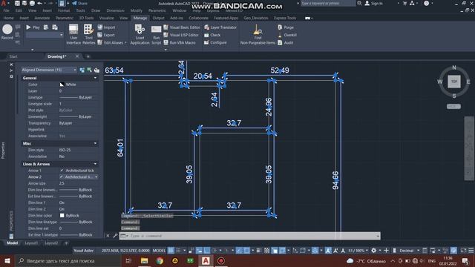Screen dimensions: 475x267
Task: Click Sign In
Action: click(x=373, y=3)
